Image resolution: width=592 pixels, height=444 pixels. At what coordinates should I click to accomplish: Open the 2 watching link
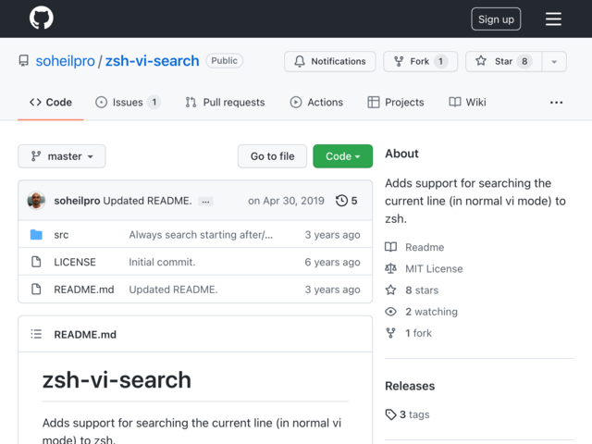(x=431, y=312)
